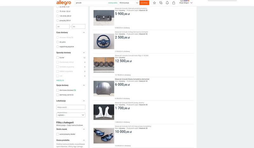This screenshot has width=254, height=148.
Task: Click green truck icon by darmowa dostawa
Action: click(x=75, y=90)
